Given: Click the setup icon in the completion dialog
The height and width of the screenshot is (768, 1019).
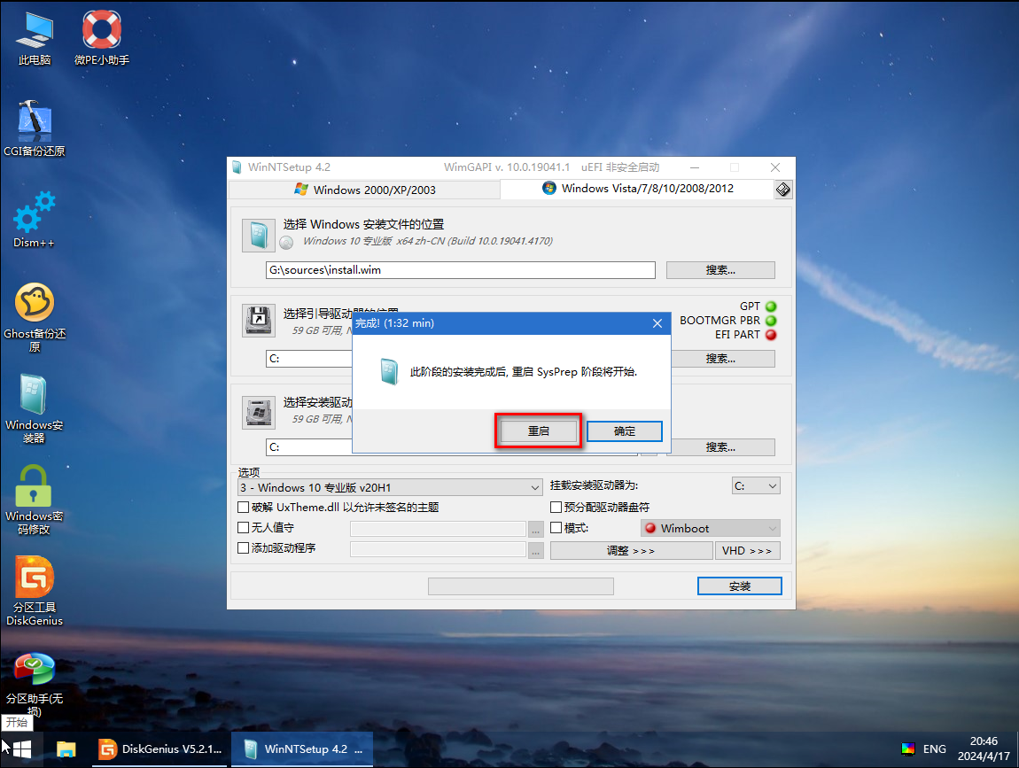Looking at the screenshot, I should tap(389, 372).
